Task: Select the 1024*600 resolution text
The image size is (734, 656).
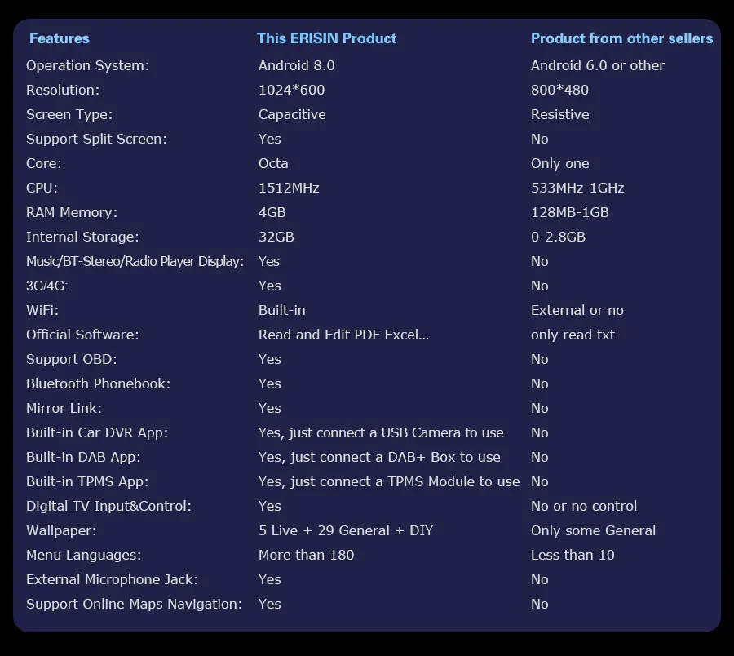Action: click(x=291, y=90)
